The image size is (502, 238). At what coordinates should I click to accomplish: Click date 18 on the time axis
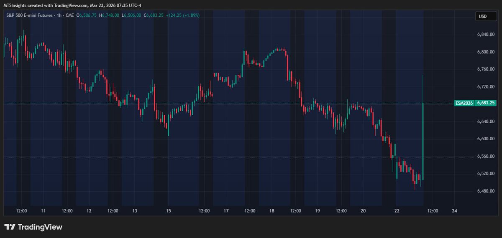[x=272, y=211]
